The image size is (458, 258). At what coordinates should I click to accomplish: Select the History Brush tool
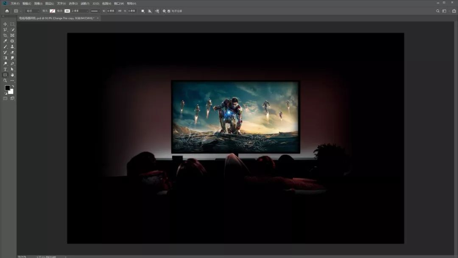[x=5, y=52]
